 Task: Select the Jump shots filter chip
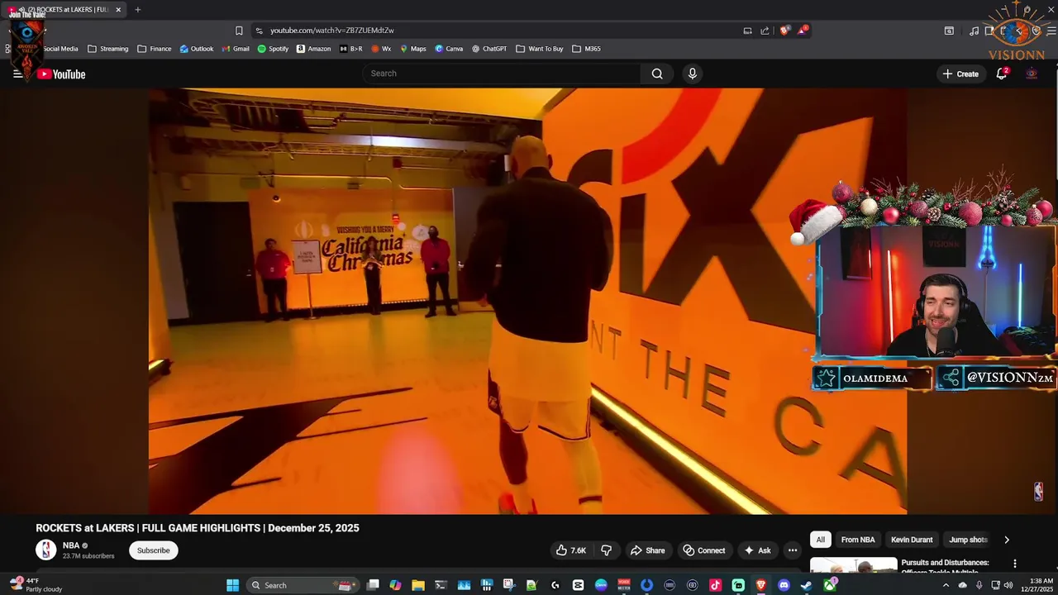click(968, 540)
